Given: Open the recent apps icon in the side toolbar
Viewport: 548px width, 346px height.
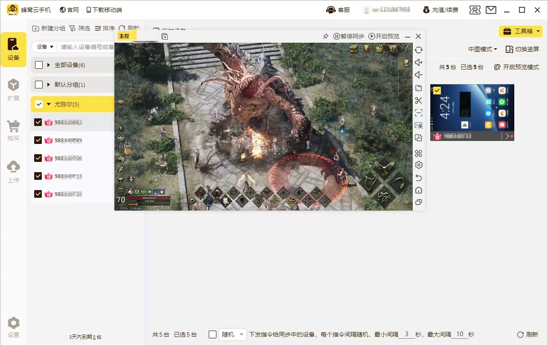Looking at the screenshot, I should (x=419, y=202).
